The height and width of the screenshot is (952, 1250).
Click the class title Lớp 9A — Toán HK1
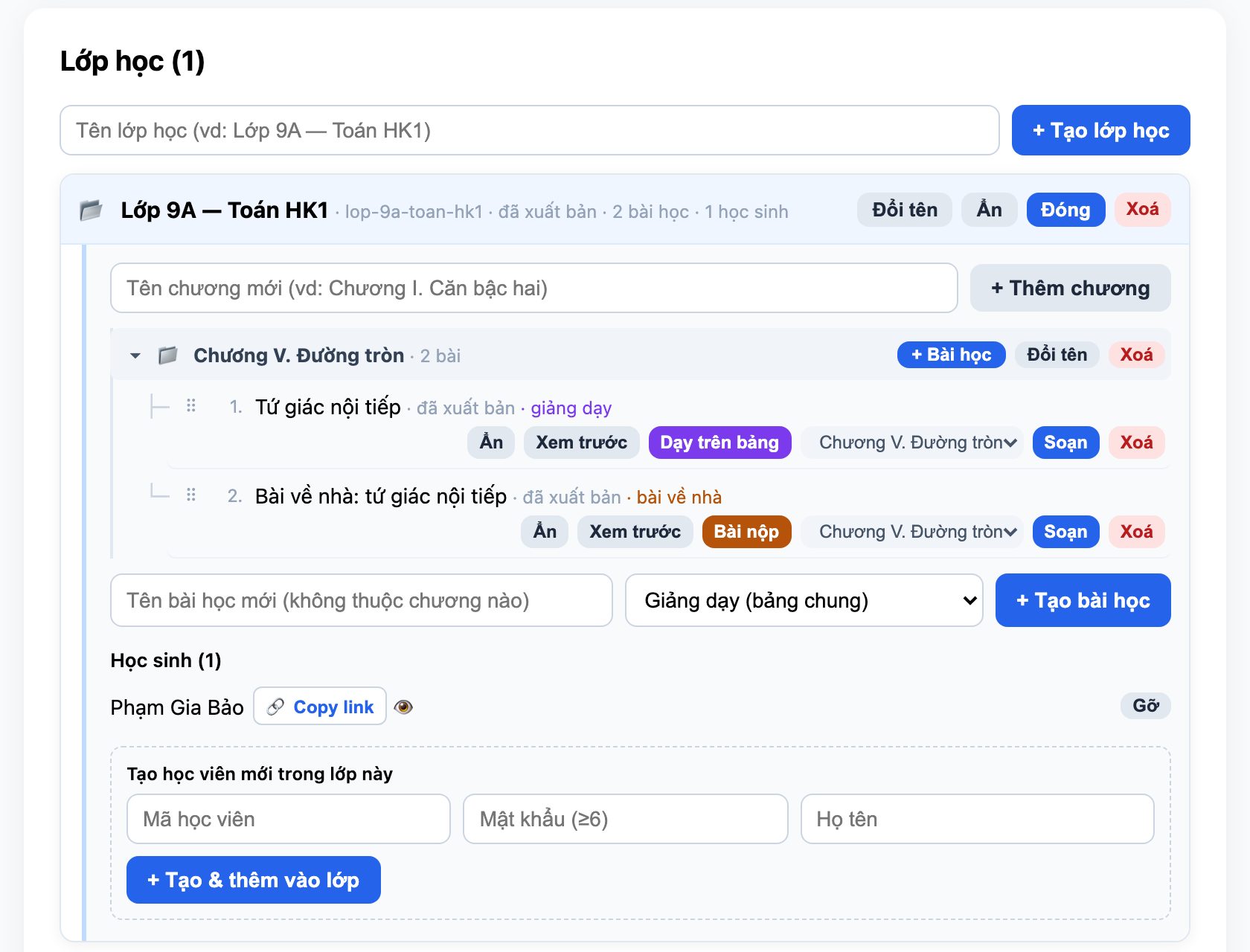(x=225, y=210)
